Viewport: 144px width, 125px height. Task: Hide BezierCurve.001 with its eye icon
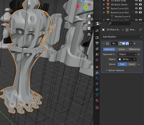(136, 8)
